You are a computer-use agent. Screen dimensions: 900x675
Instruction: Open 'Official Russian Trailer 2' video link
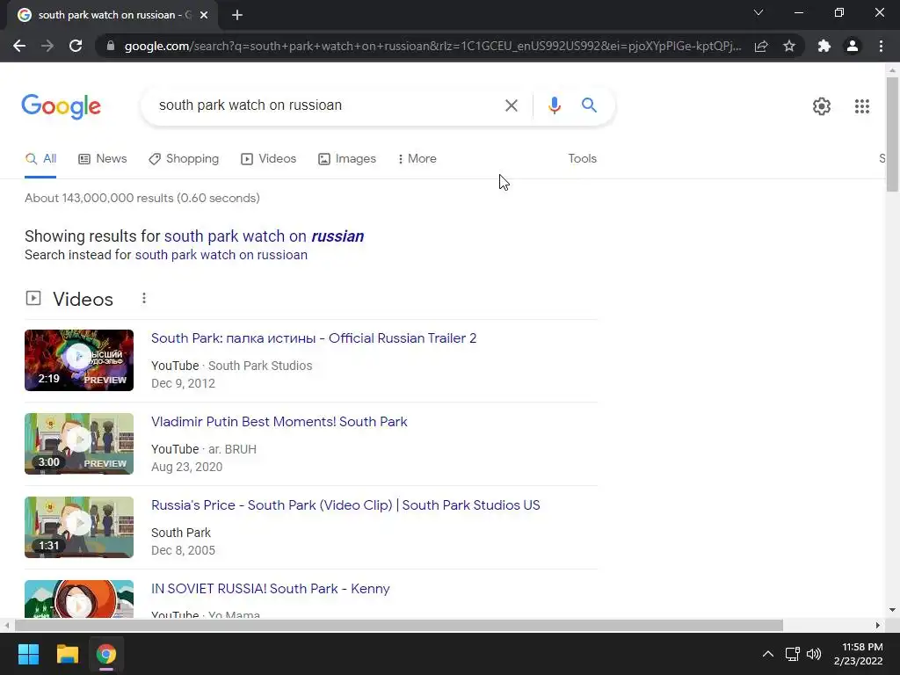pyautogui.click(x=314, y=338)
